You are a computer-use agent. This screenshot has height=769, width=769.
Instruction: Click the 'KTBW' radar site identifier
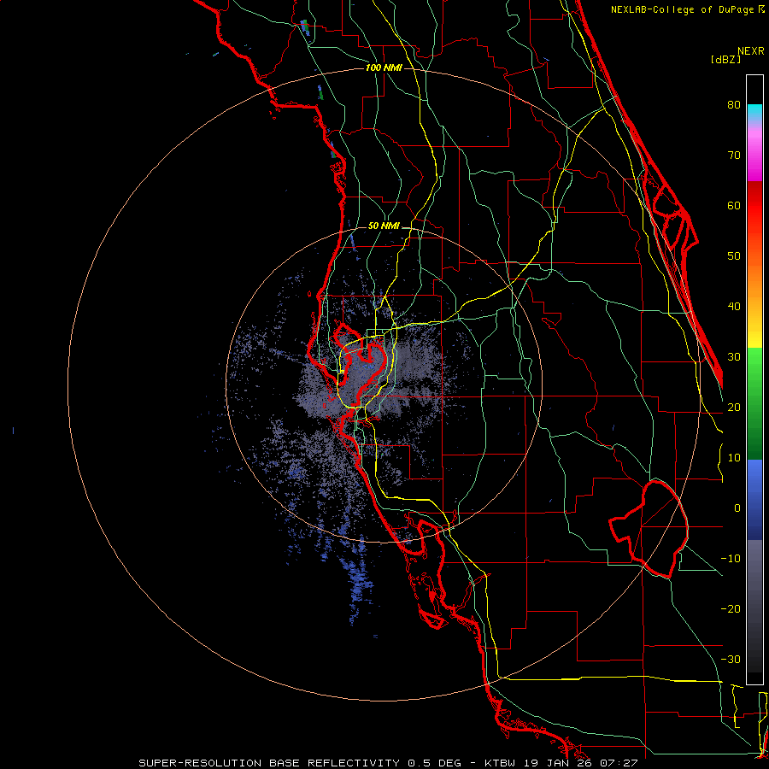[x=502, y=763]
